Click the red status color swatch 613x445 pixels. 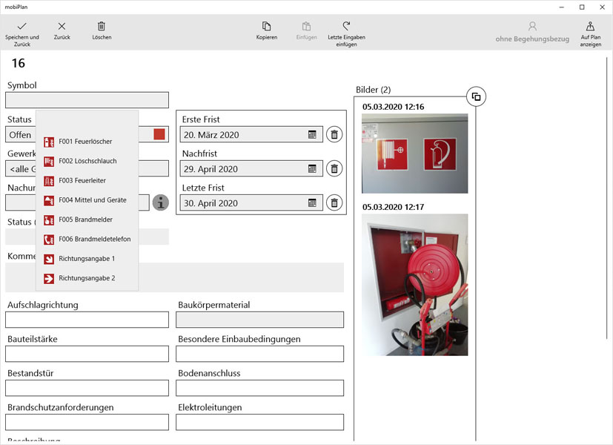click(159, 134)
